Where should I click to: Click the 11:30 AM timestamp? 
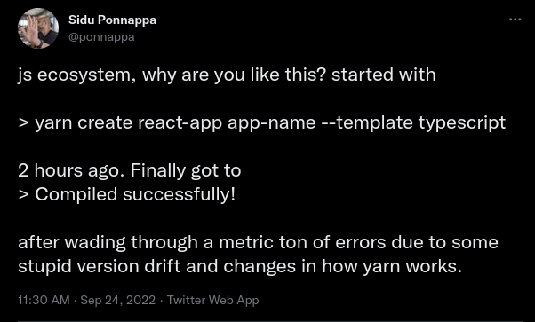coord(44,300)
